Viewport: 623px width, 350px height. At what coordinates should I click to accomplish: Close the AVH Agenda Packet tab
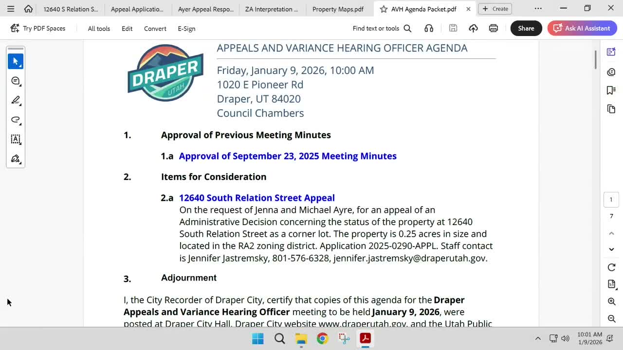(468, 9)
